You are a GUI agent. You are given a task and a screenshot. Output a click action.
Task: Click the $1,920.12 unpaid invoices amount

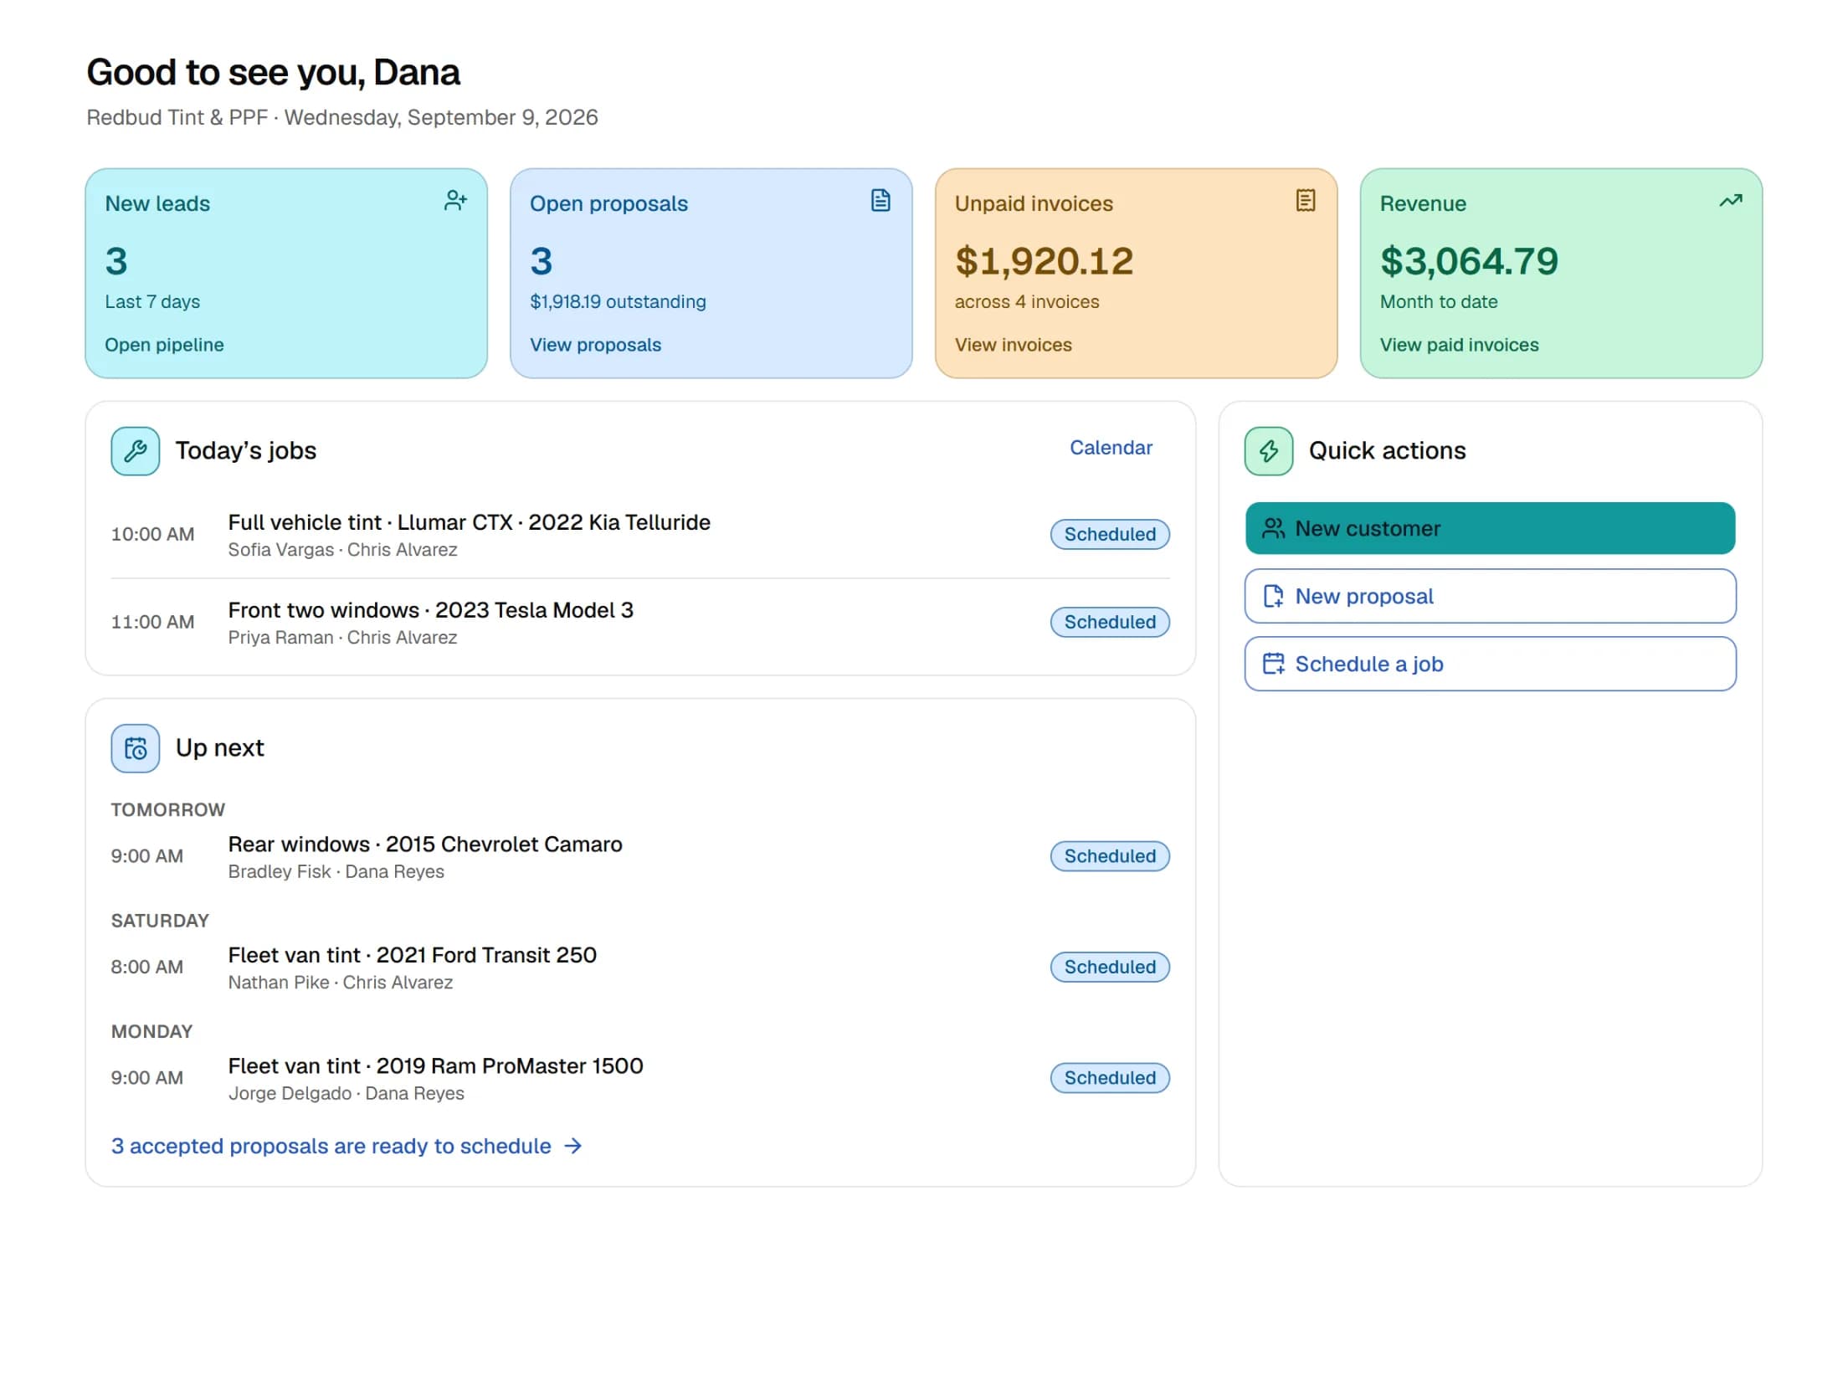click(1044, 261)
